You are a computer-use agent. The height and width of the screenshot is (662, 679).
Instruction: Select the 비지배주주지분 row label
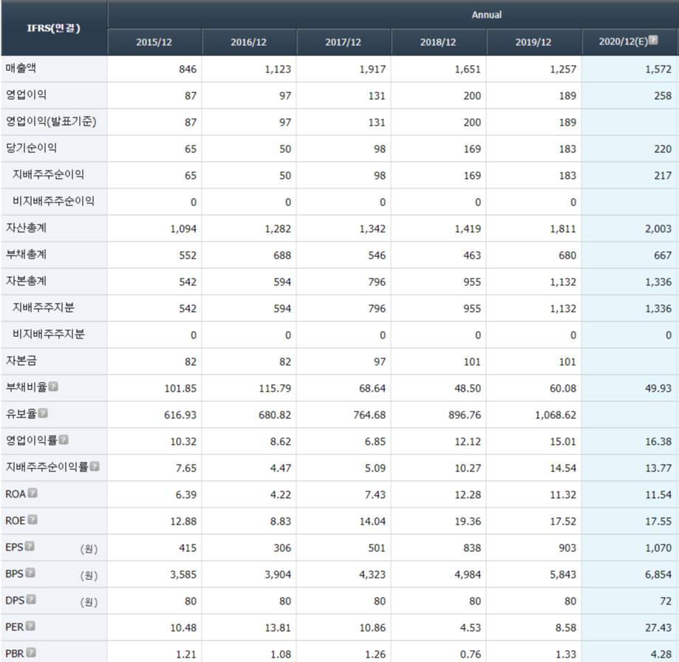(49, 334)
